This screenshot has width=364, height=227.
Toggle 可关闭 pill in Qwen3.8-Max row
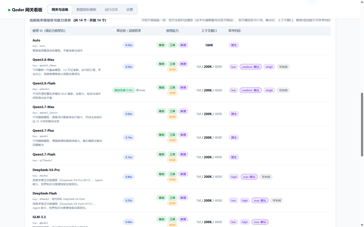[283, 67]
